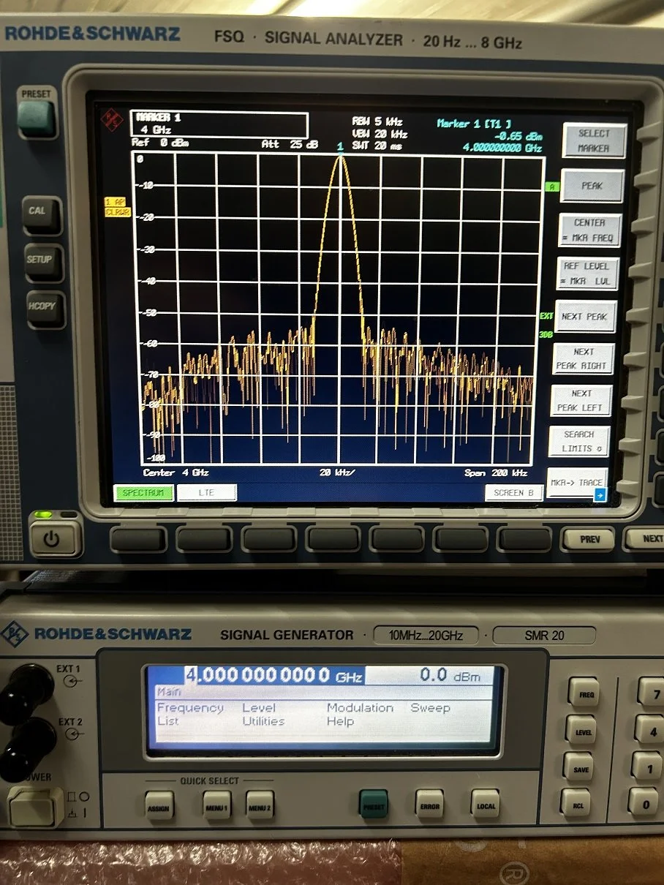This screenshot has width=664, height=885.
Task: Hit the green PRESET key on the generator
Action: tap(373, 804)
